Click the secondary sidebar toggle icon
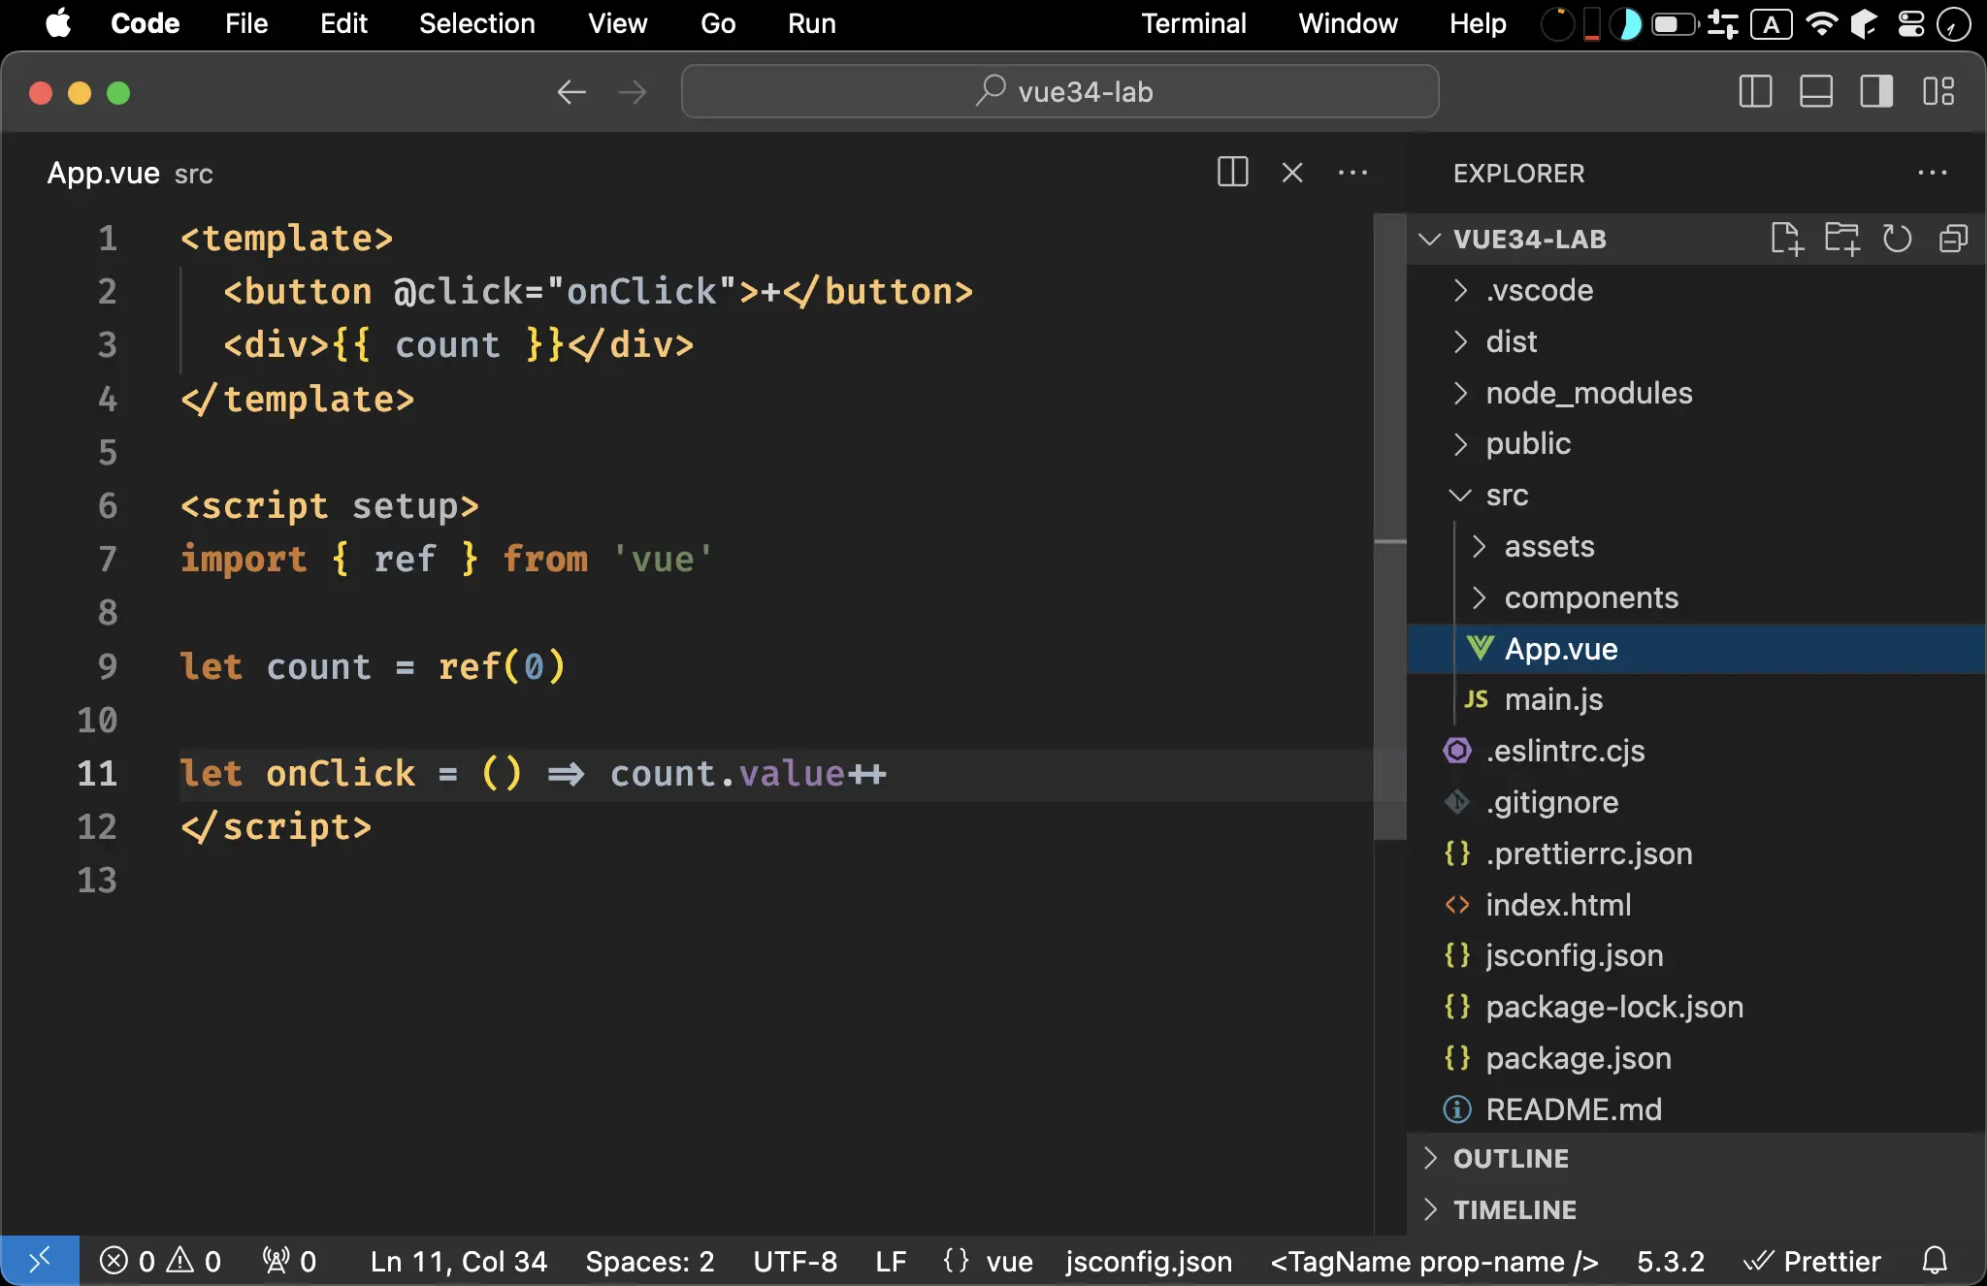Viewport: 1987px width, 1286px height. click(x=1877, y=91)
